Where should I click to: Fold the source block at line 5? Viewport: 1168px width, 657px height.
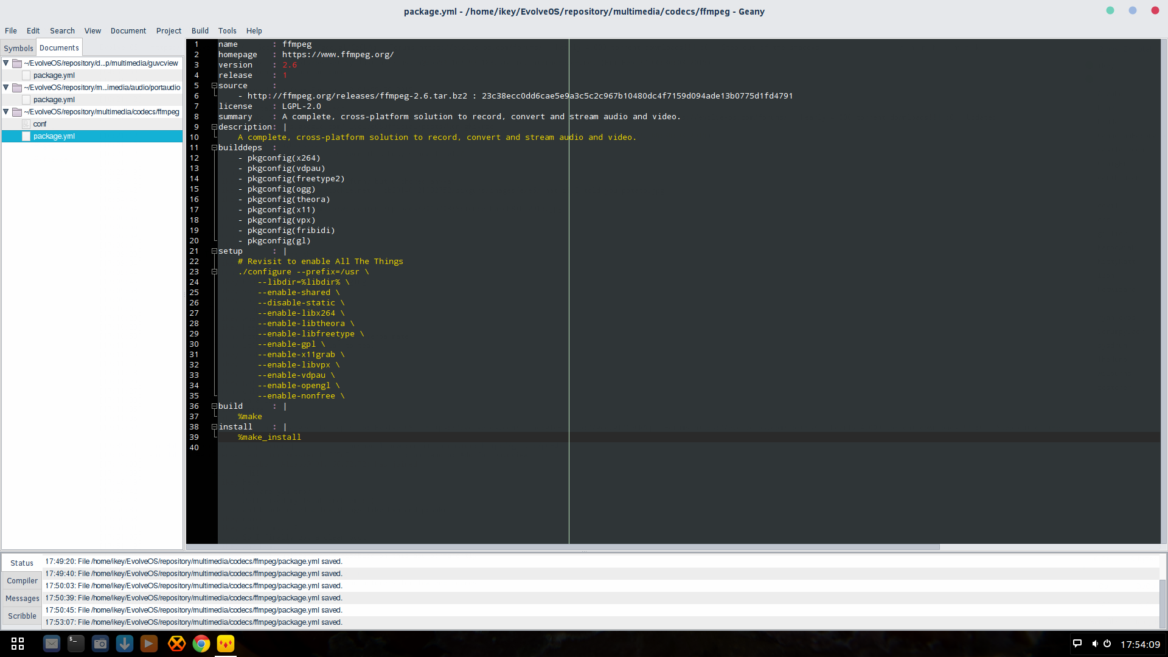(214, 86)
